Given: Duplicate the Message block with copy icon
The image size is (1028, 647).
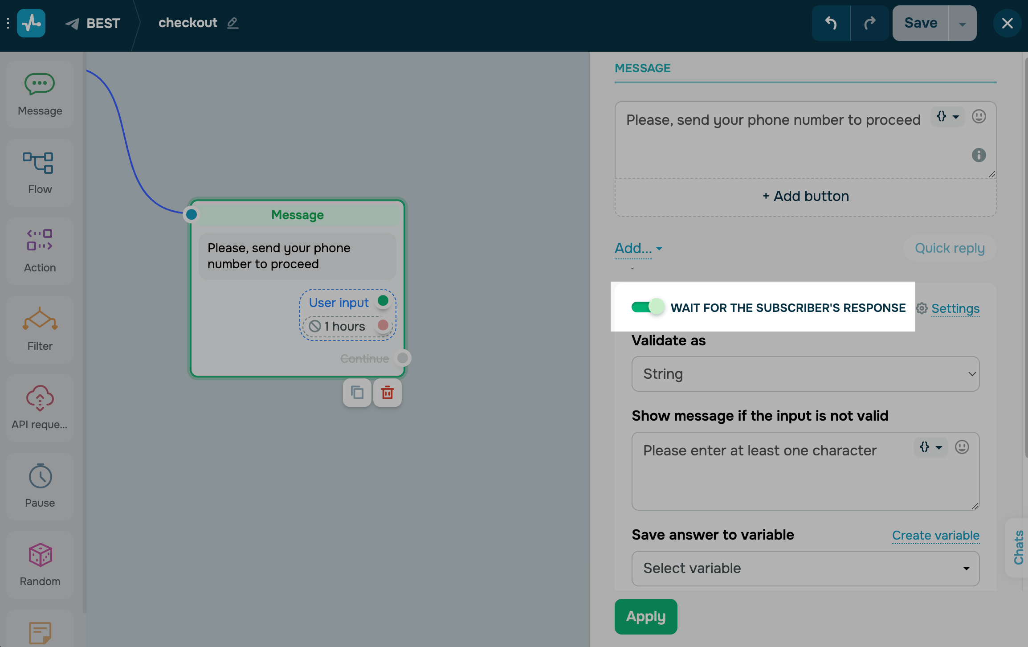Looking at the screenshot, I should 357,393.
